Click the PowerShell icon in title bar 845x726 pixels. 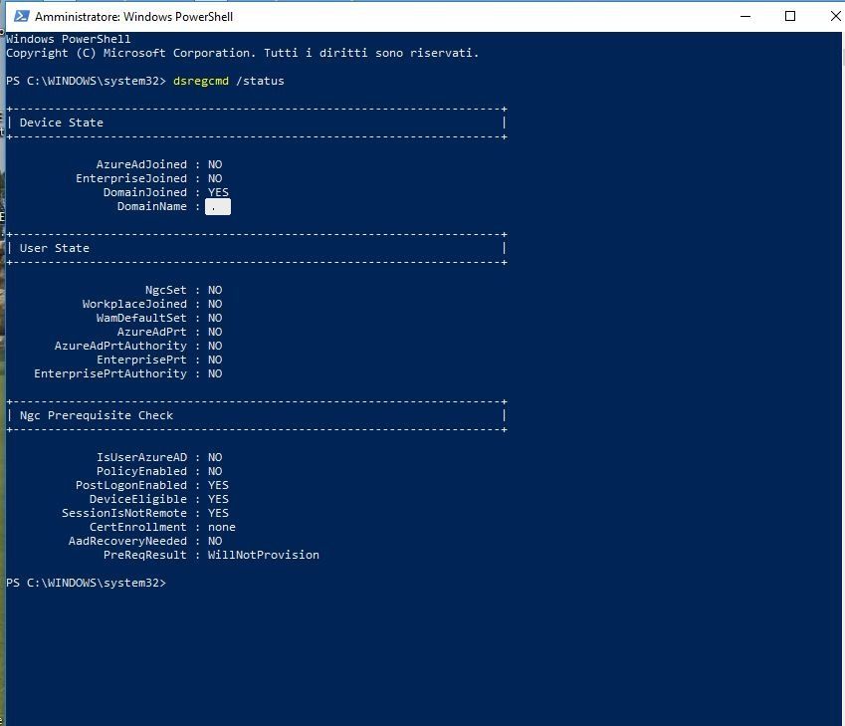[x=22, y=16]
